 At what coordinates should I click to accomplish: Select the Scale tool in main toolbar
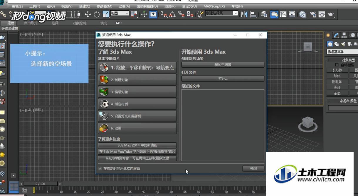click(x=106, y=14)
